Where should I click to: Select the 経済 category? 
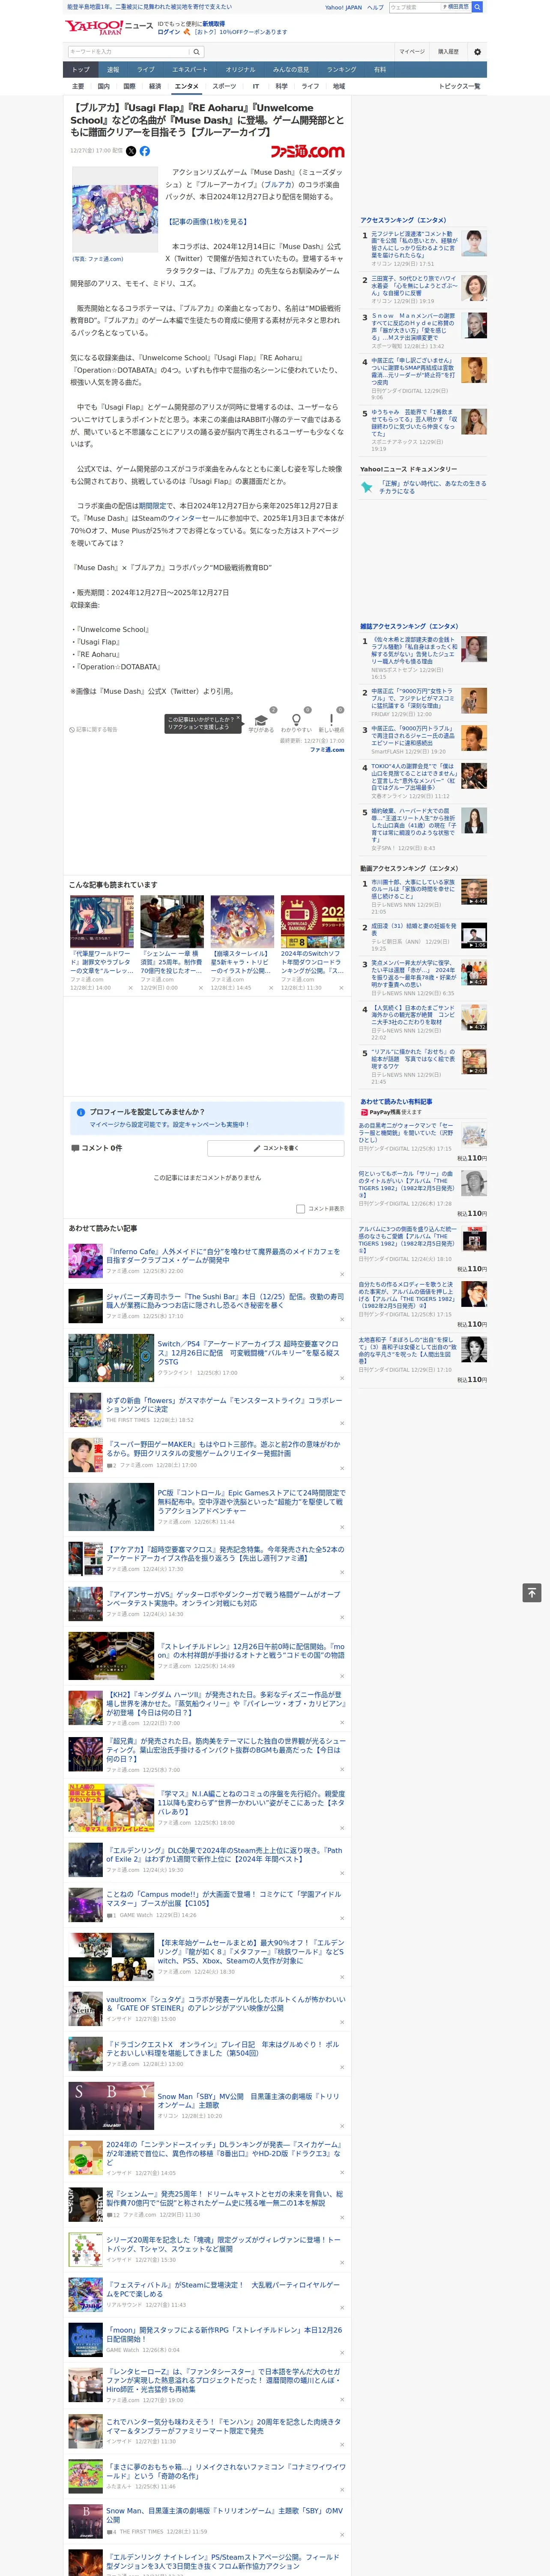[x=156, y=86]
